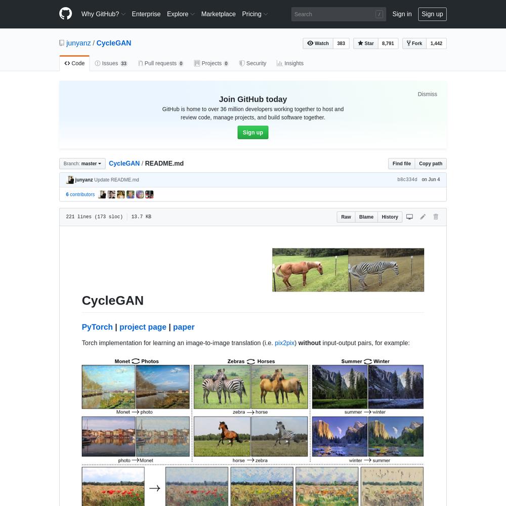The width and height of the screenshot is (506, 506).
Task: Click the Copy path button
Action: (x=431, y=163)
